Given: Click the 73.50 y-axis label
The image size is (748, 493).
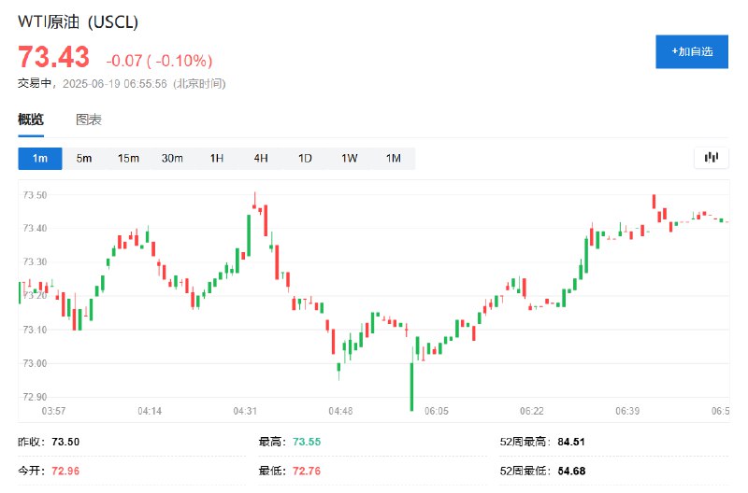Looking at the screenshot, I should 35,195.
